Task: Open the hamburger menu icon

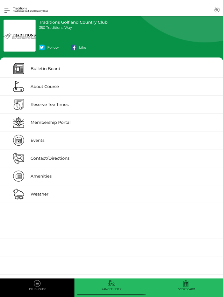Action: tap(7, 10)
